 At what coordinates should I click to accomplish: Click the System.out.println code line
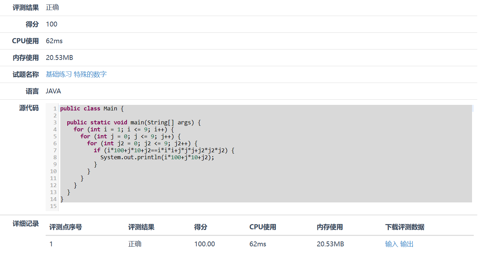pos(157,157)
